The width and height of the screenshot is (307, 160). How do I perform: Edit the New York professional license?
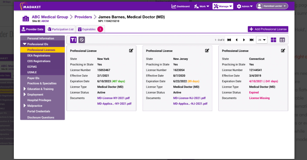pyautogui.click(x=131, y=51)
